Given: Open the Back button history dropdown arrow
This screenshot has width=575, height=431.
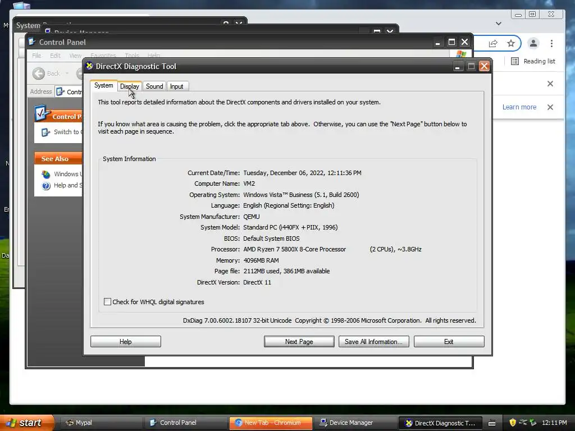Looking at the screenshot, I should click(x=67, y=74).
